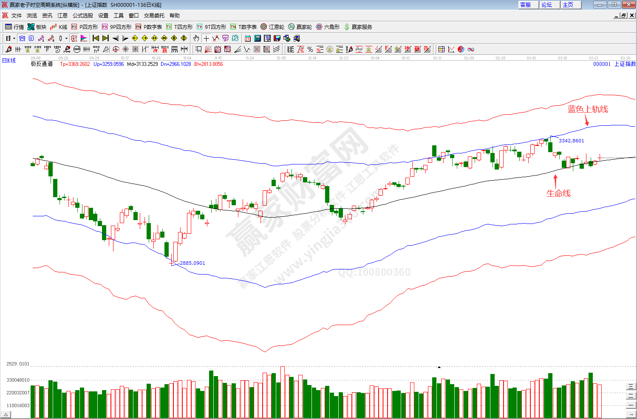
Task: Click the 3342.8601 high price label
Action: click(x=572, y=141)
